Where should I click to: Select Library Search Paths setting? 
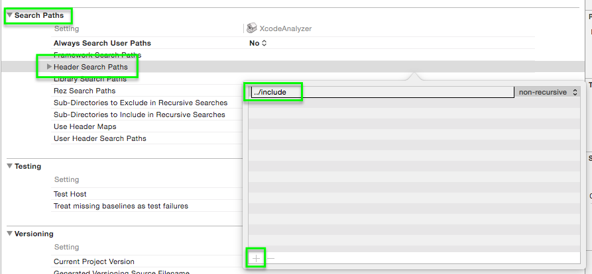coord(89,79)
